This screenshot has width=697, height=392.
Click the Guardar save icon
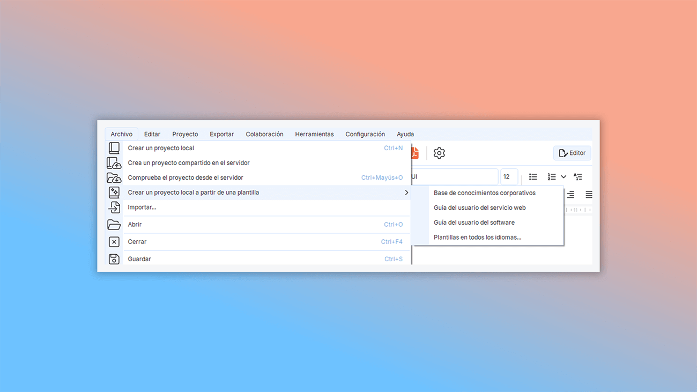(114, 259)
